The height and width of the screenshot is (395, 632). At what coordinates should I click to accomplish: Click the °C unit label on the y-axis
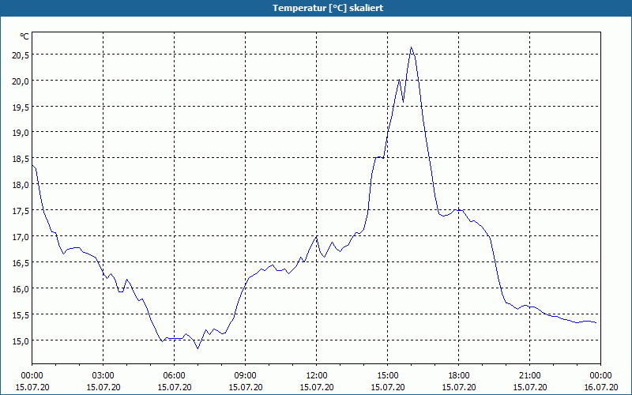click(x=24, y=36)
